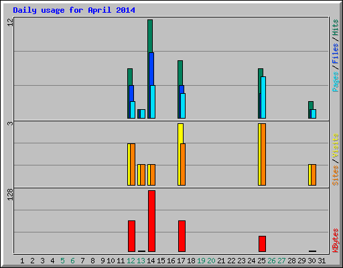This screenshot has height=268, width=343.
Task: Click day 27 on the x-axis
Action: [x=281, y=261]
